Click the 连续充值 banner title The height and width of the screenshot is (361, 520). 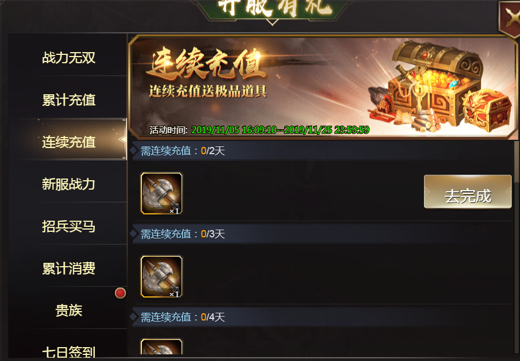pyautogui.click(x=206, y=64)
